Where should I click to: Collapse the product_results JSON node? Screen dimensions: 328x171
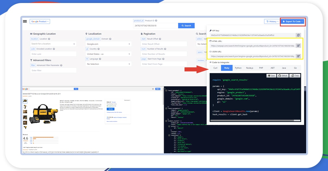tap(166, 121)
